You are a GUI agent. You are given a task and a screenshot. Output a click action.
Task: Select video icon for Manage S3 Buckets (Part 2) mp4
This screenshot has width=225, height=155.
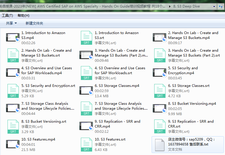(86, 55)
